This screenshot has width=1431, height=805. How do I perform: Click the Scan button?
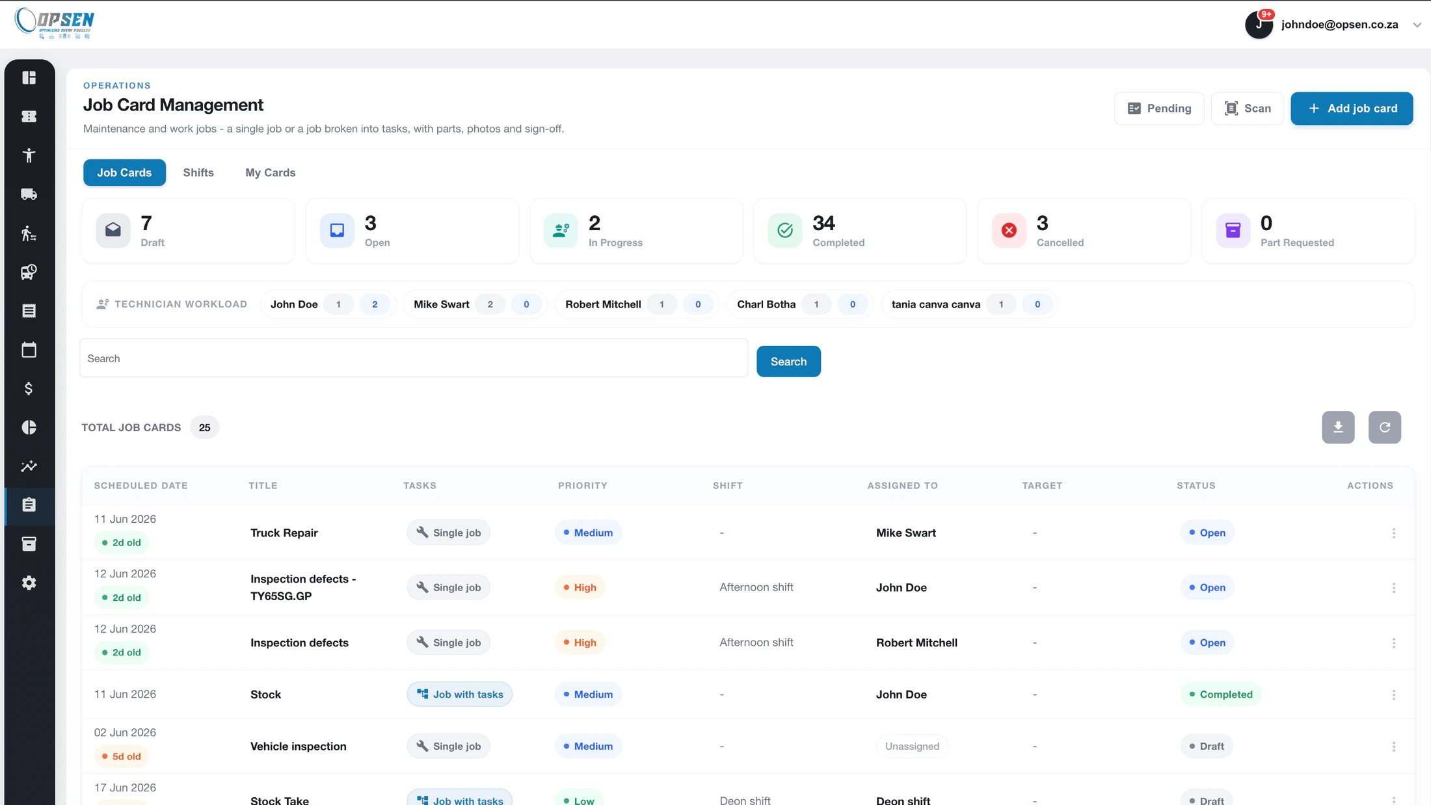[1247, 109]
